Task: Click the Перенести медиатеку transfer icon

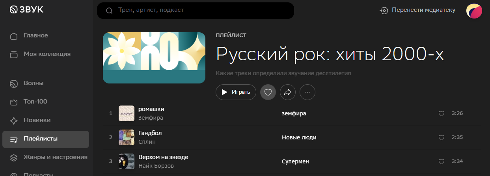Action: coord(384,10)
